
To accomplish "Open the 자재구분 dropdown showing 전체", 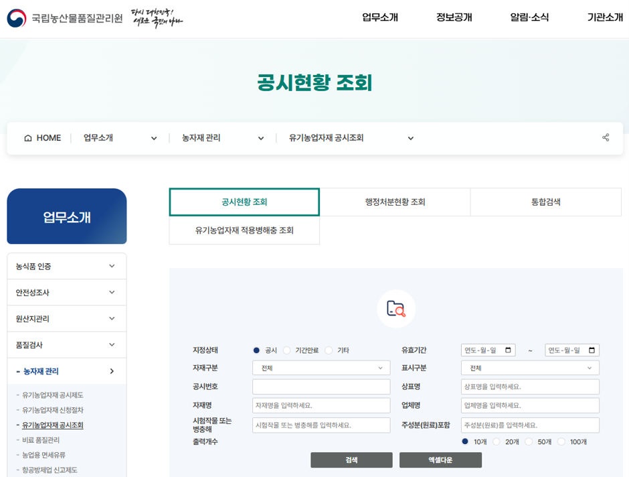I will (x=321, y=368).
